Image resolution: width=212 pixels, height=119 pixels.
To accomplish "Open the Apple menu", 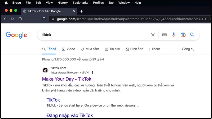I will (6, 3).
